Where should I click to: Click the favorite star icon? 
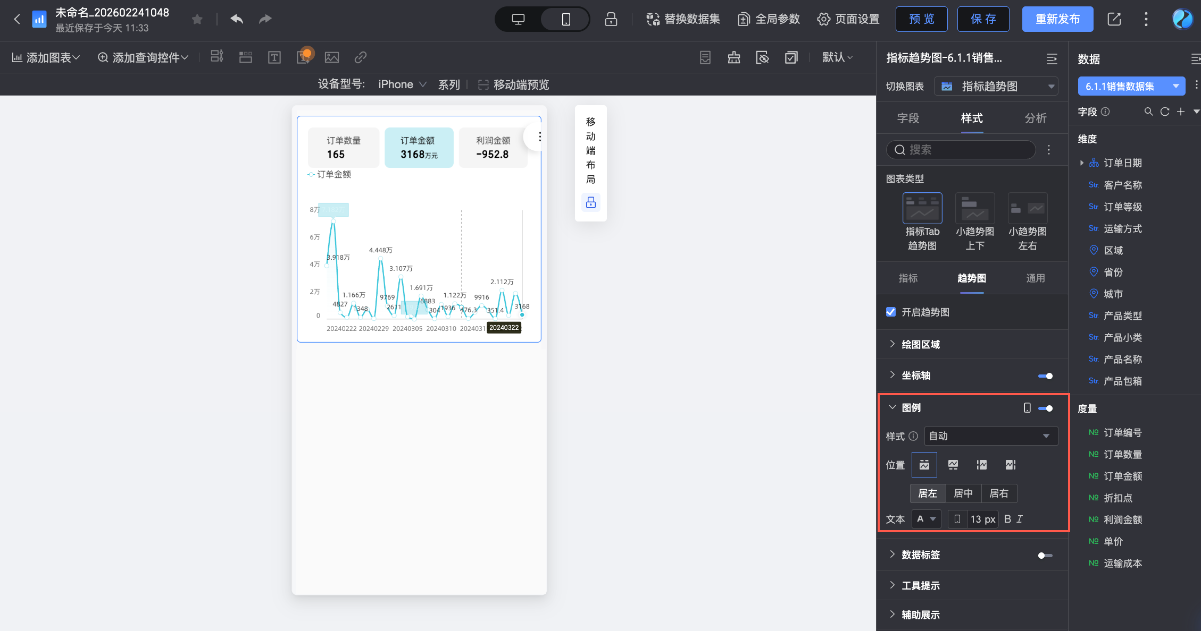click(197, 20)
